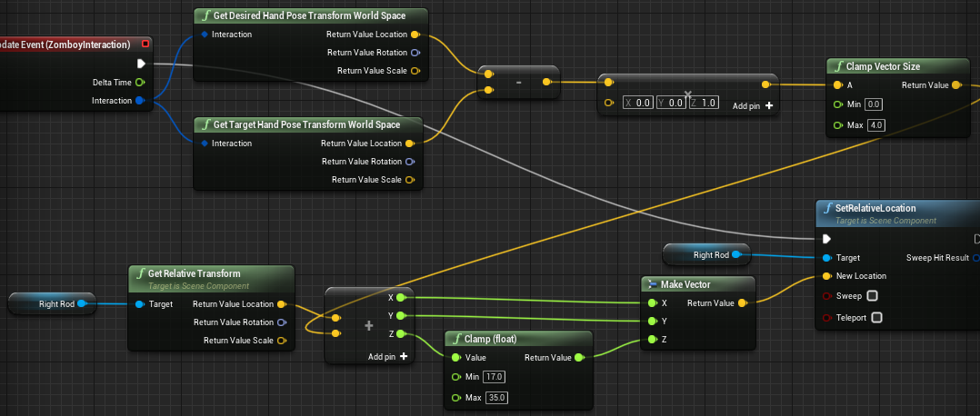Viewport: 980px width, 416px height.
Task: Click SetRelativeLocation execution input pin
Action: click(x=825, y=239)
